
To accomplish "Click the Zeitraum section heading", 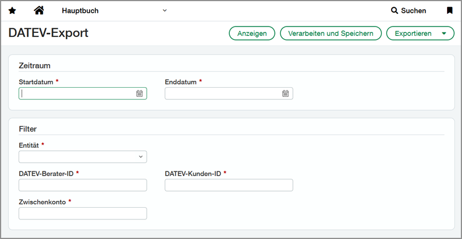I will 35,66.
